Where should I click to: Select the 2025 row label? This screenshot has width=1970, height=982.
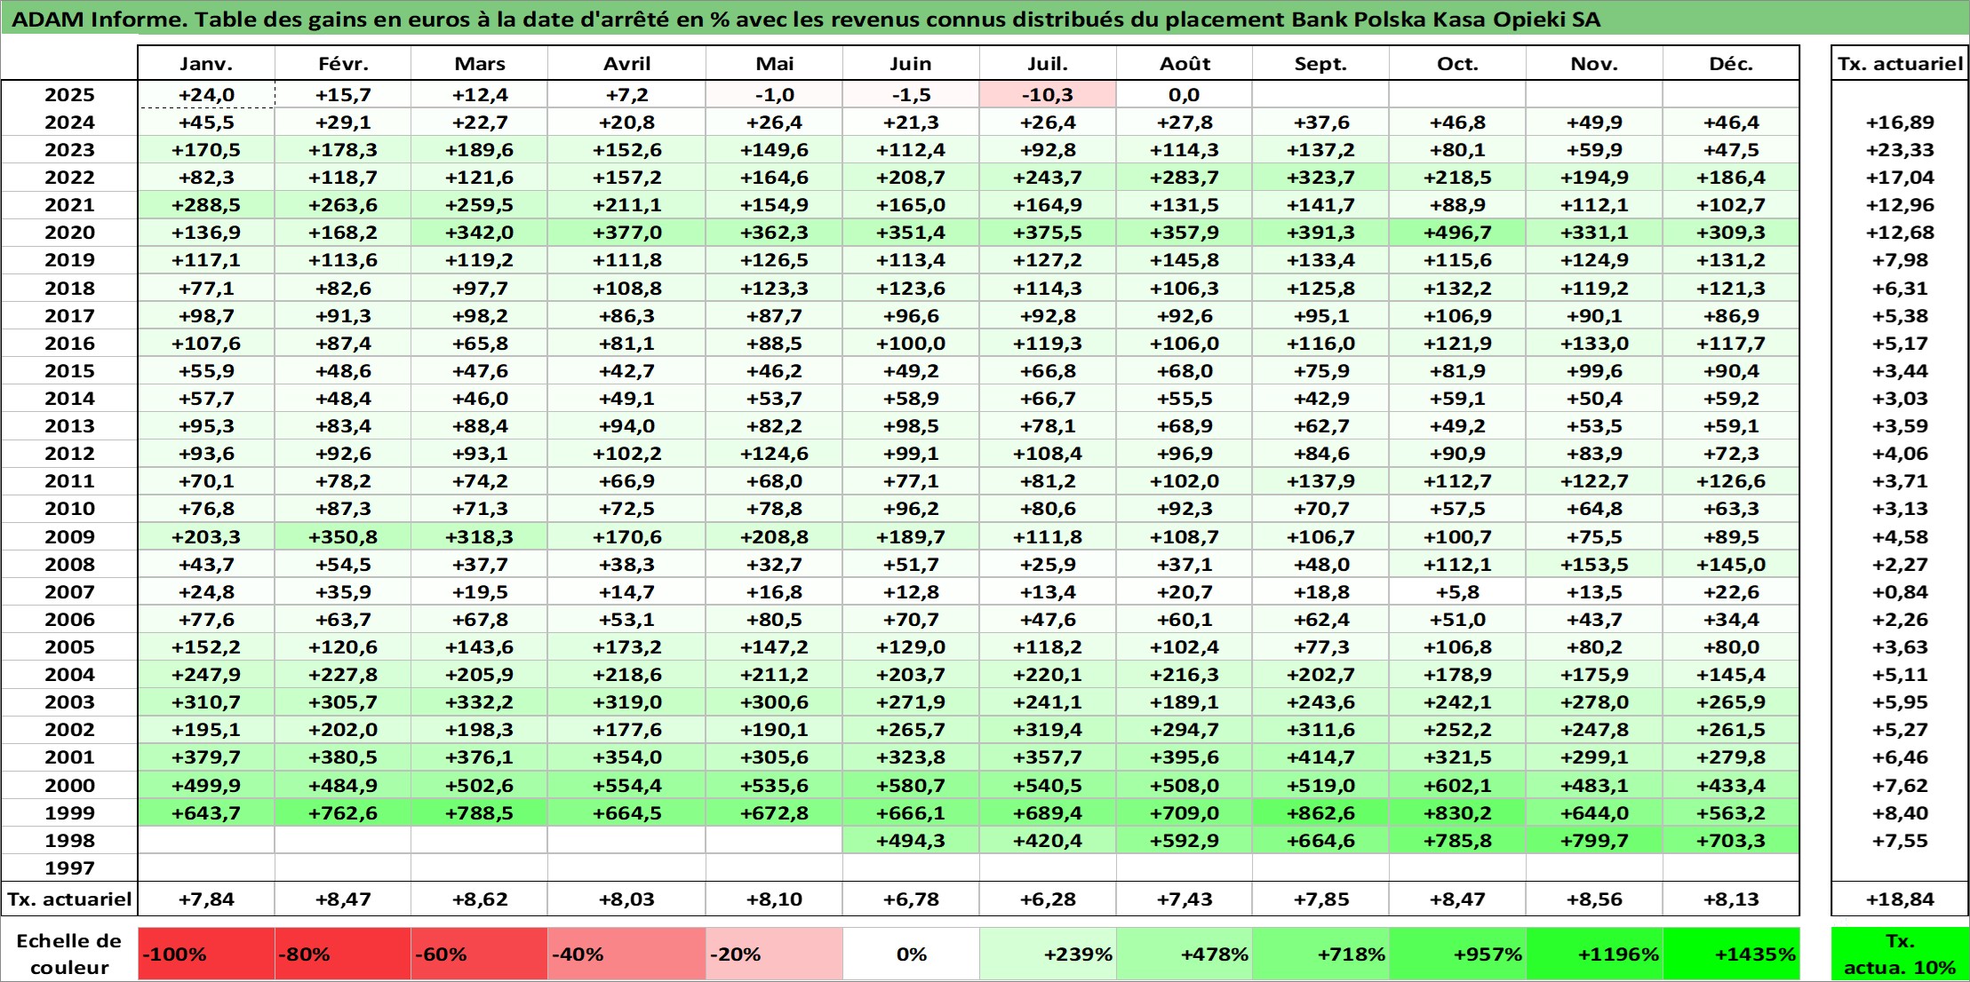[69, 94]
